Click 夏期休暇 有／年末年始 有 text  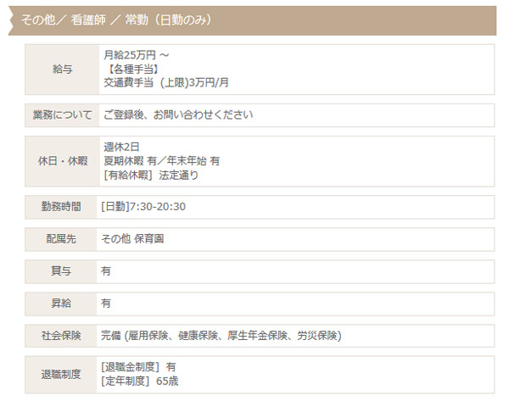[x=162, y=161]
